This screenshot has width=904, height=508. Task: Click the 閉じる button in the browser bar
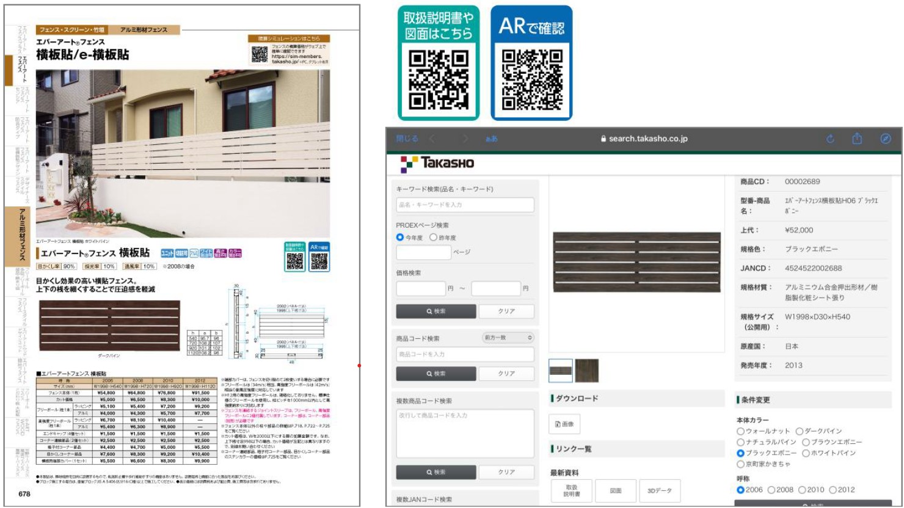[407, 139]
